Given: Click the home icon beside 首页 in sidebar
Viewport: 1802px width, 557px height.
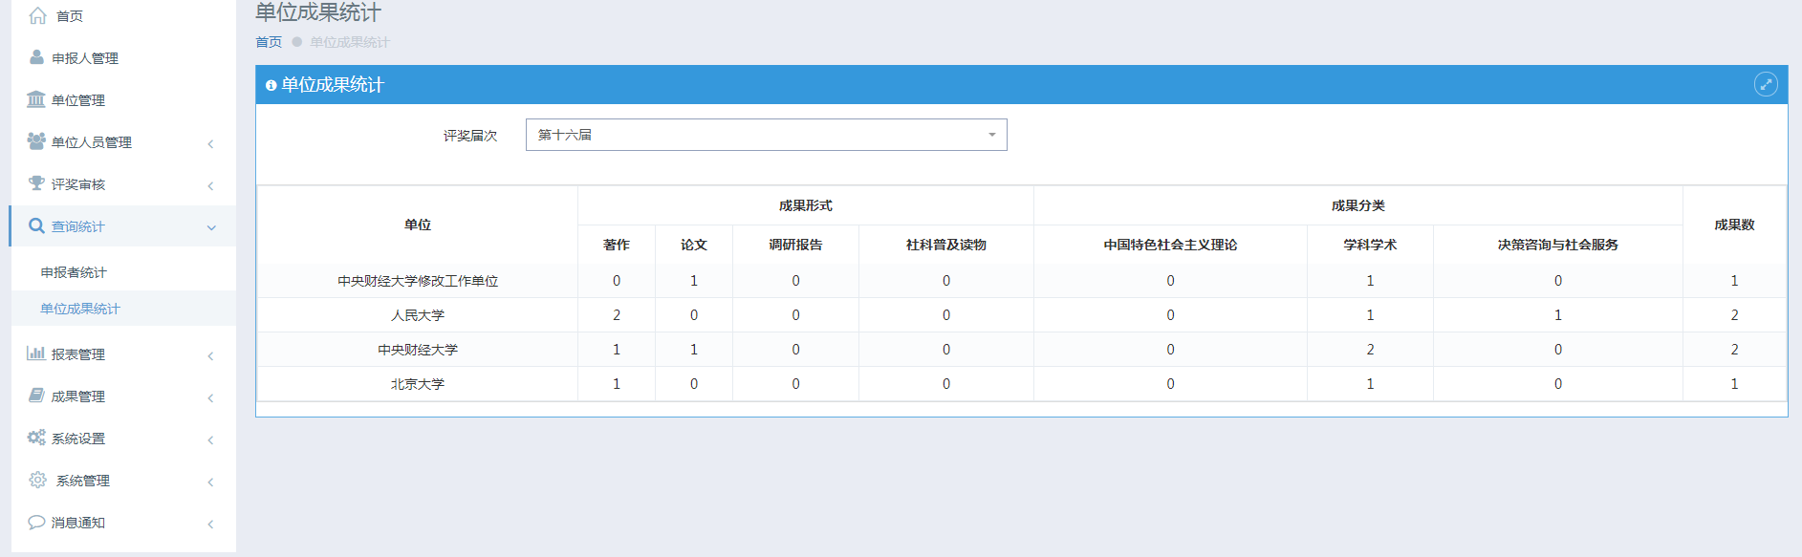Looking at the screenshot, I should 38,15.
